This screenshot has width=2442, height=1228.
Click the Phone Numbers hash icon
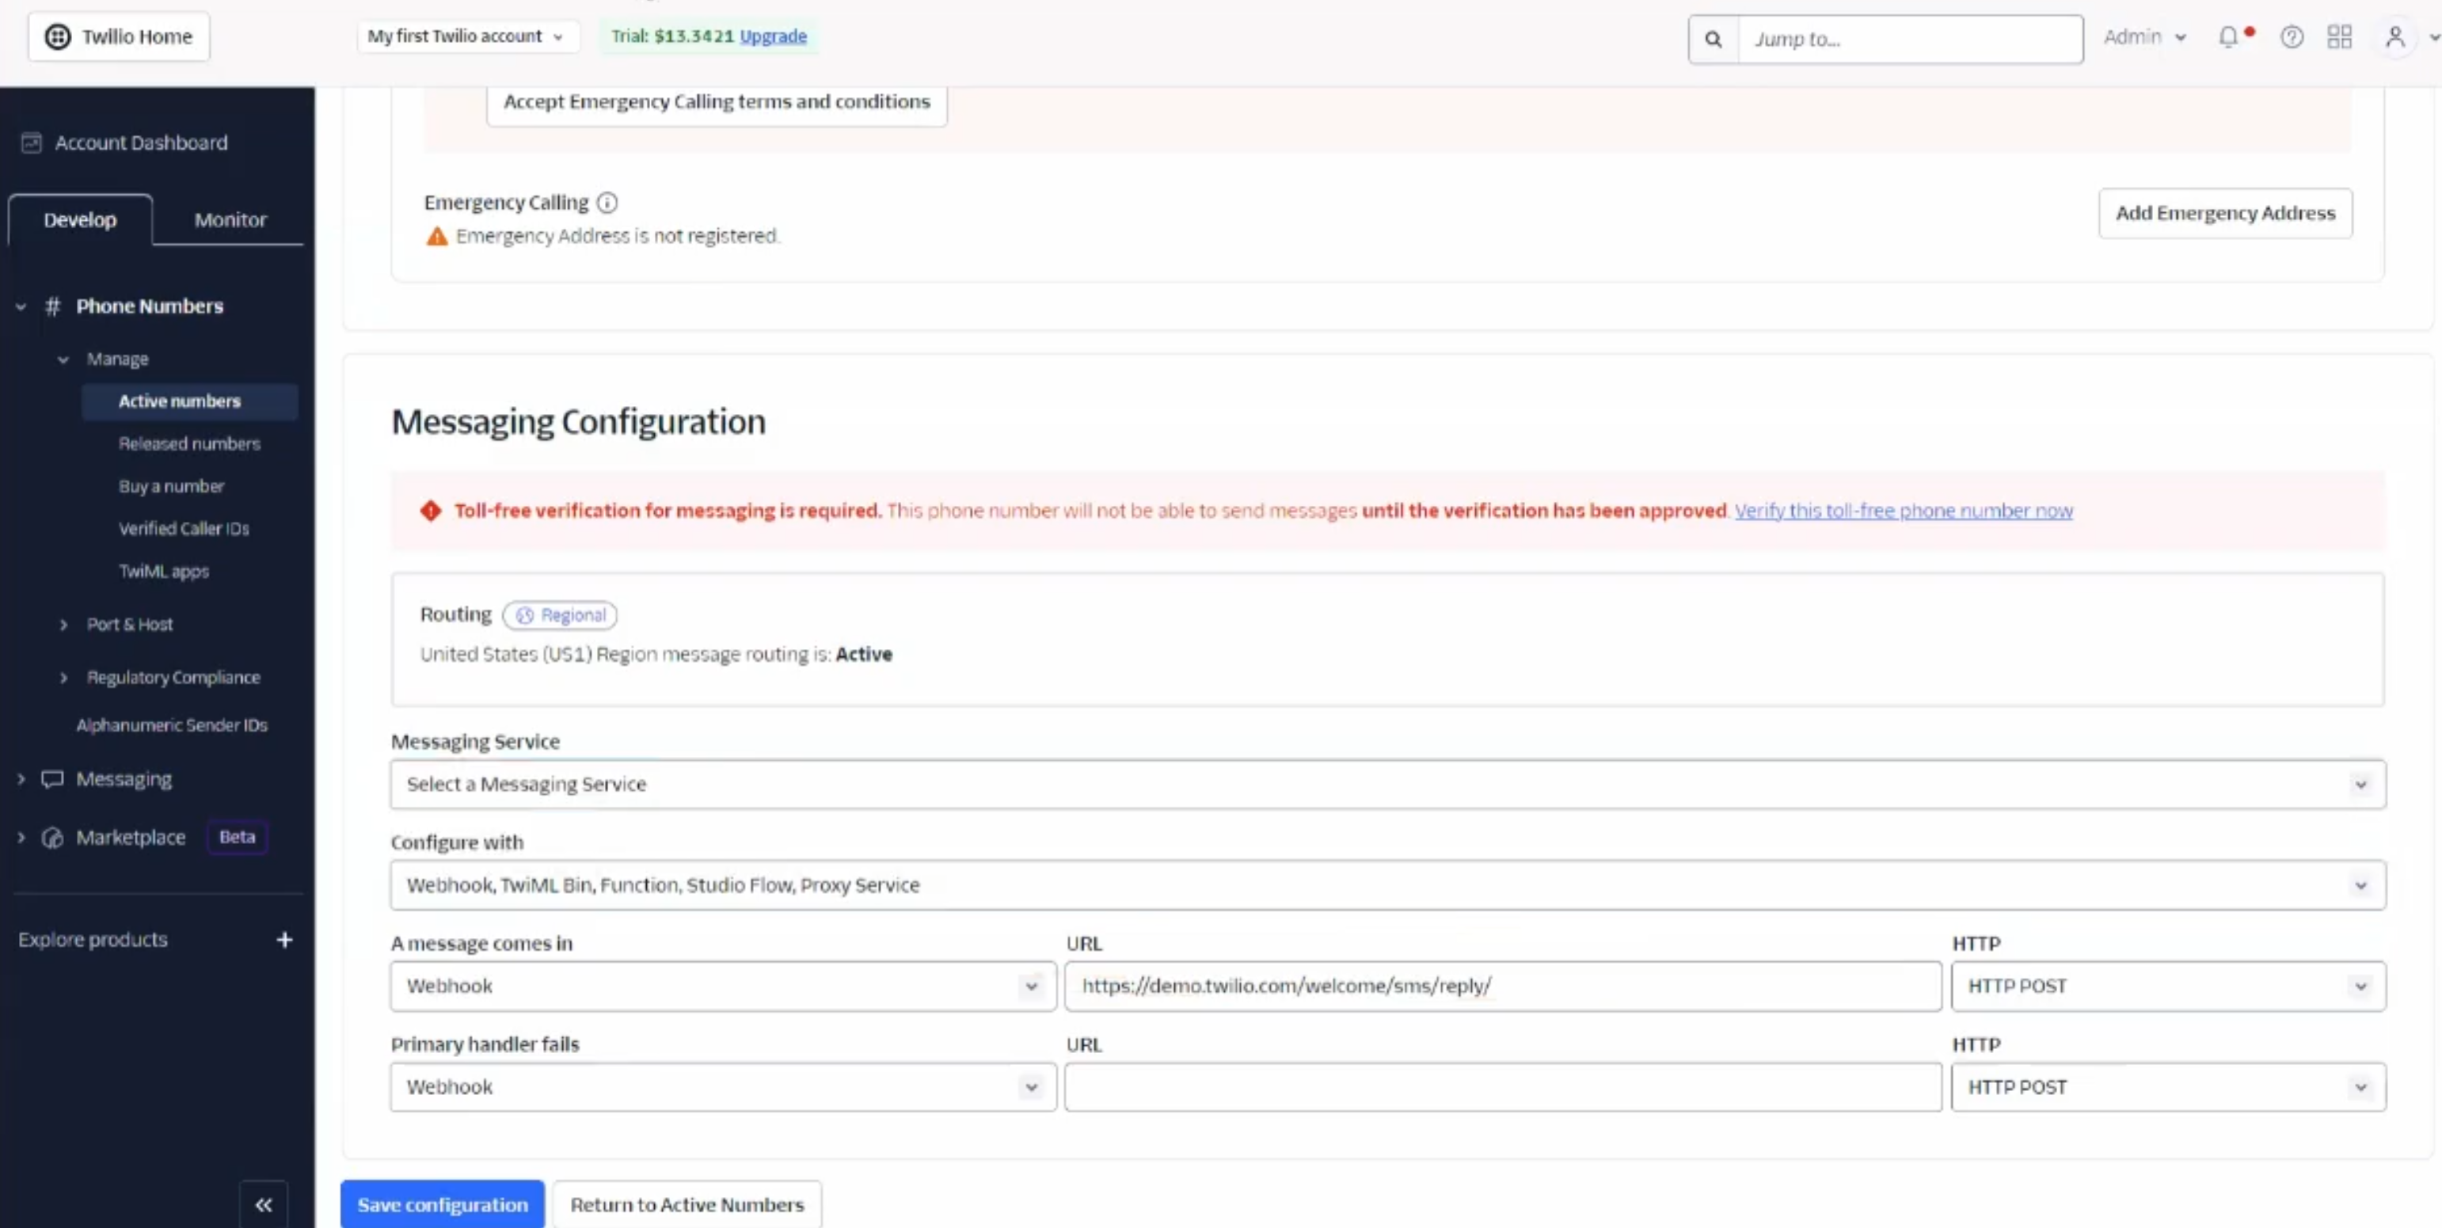point(52,306)
